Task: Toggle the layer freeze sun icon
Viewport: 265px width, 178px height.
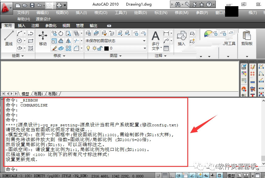Action: 94,48
